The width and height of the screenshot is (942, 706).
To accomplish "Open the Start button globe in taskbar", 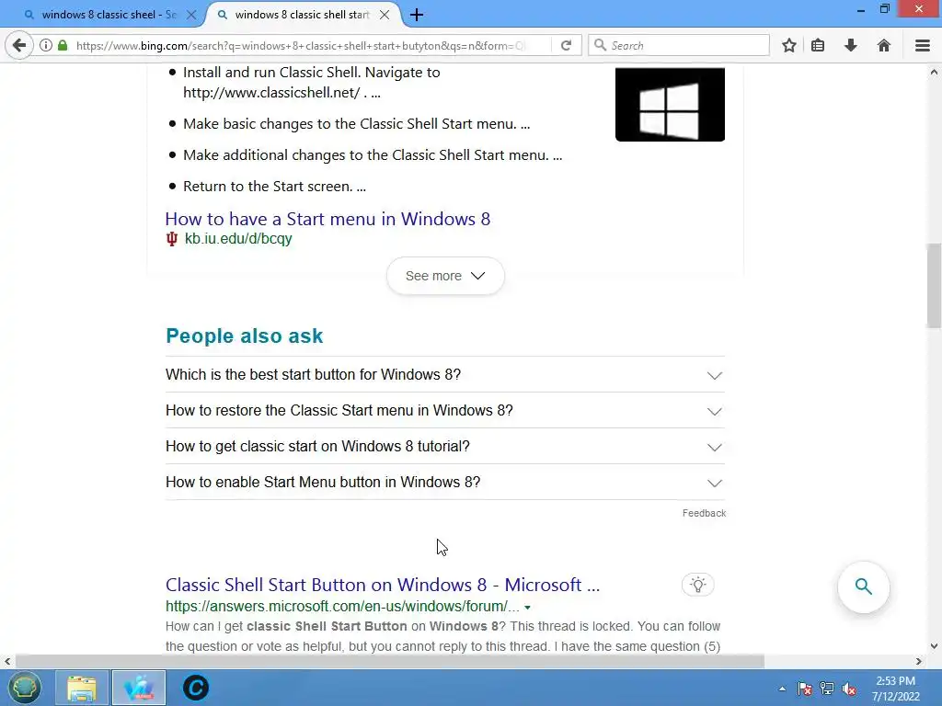I will click(25, 688).
